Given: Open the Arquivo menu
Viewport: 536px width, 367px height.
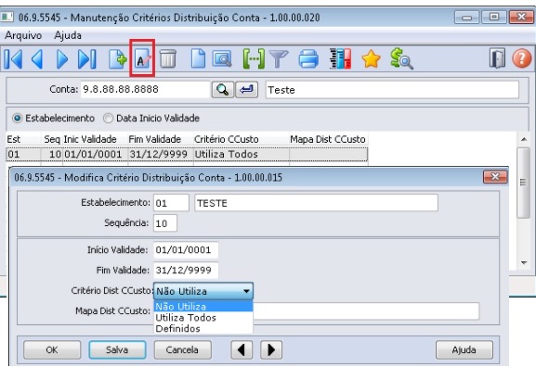Looking at the screenshot, I should click(23, 35).
